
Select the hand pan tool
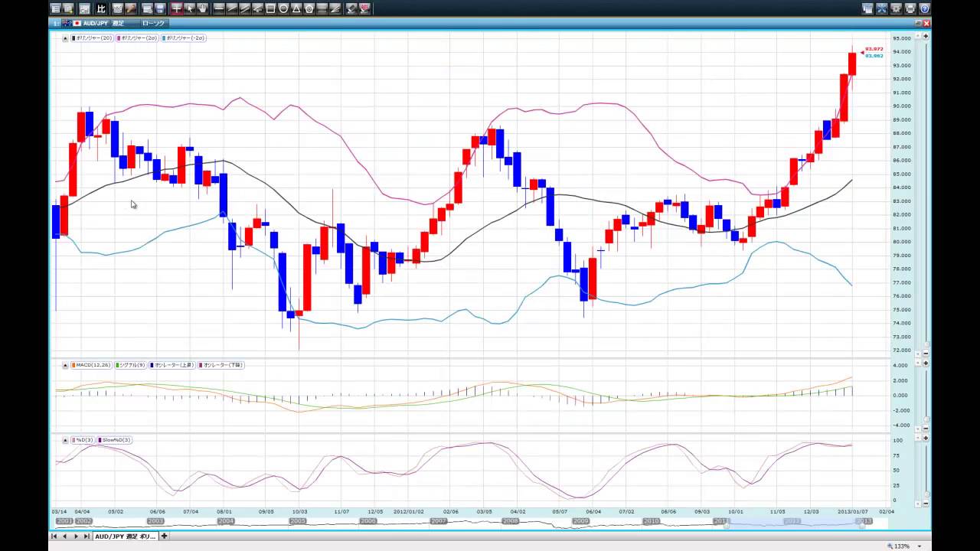[x=202, y=8]
